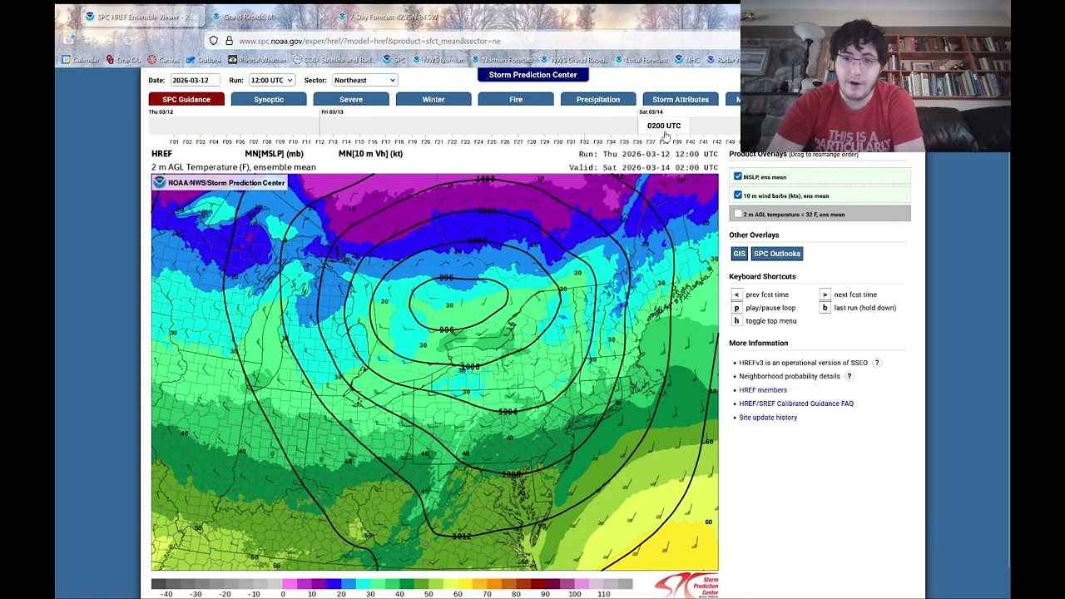Uncheck the MSLP ens mean overlay
Viewport: 1065px width, 599px height.
click(x=738, y=176)
